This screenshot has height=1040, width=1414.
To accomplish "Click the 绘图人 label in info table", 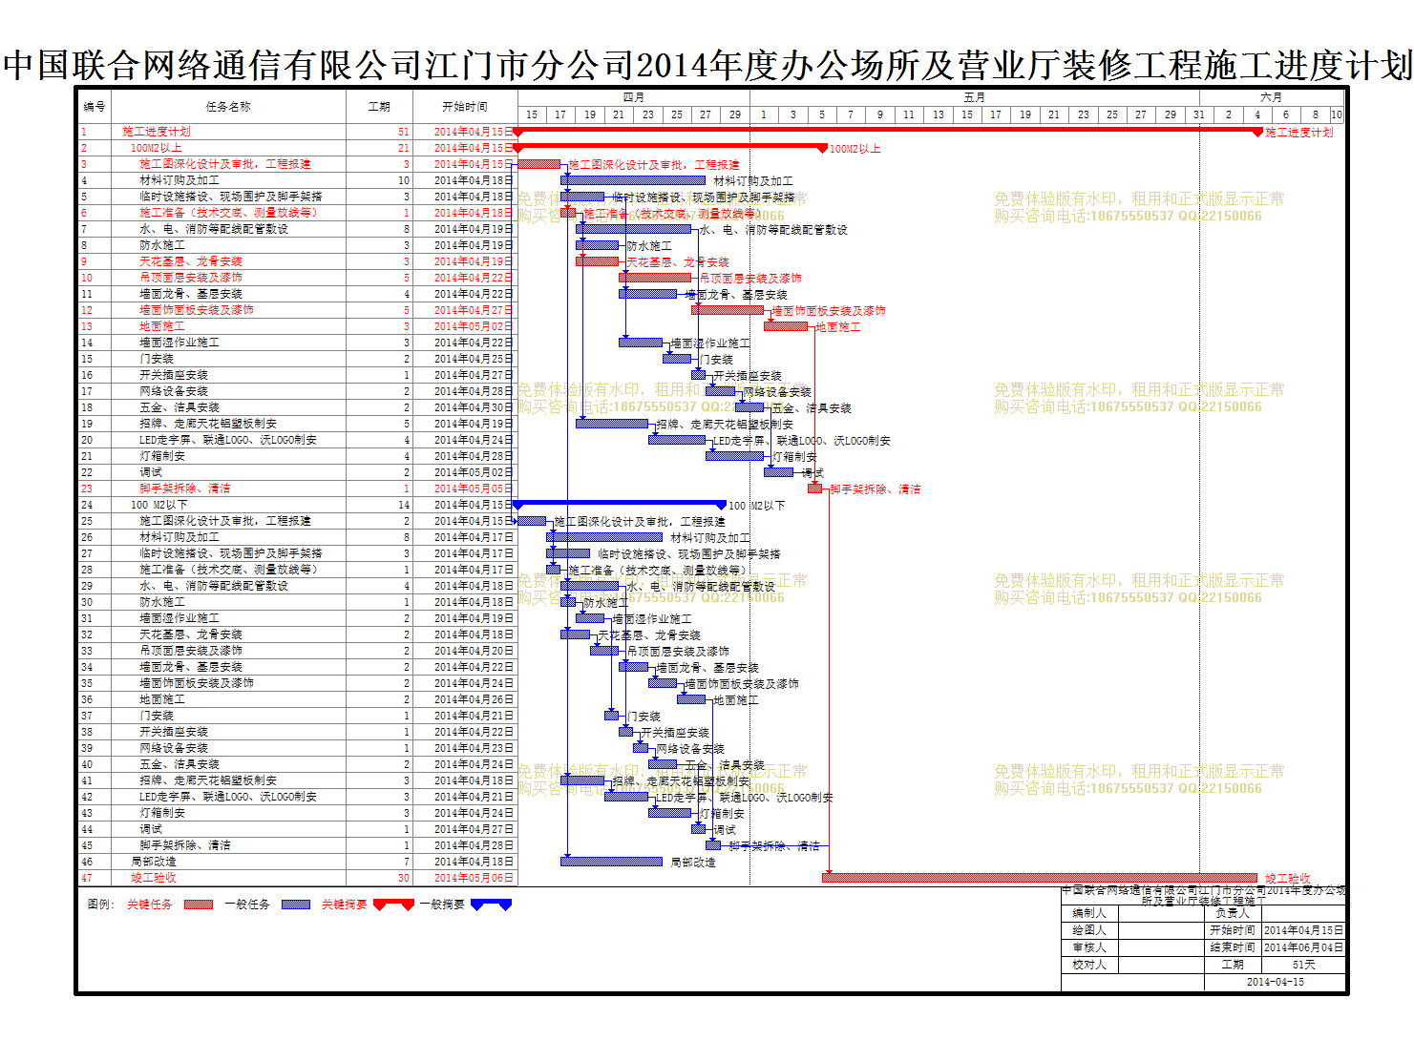I will (x=1089, y=930).
